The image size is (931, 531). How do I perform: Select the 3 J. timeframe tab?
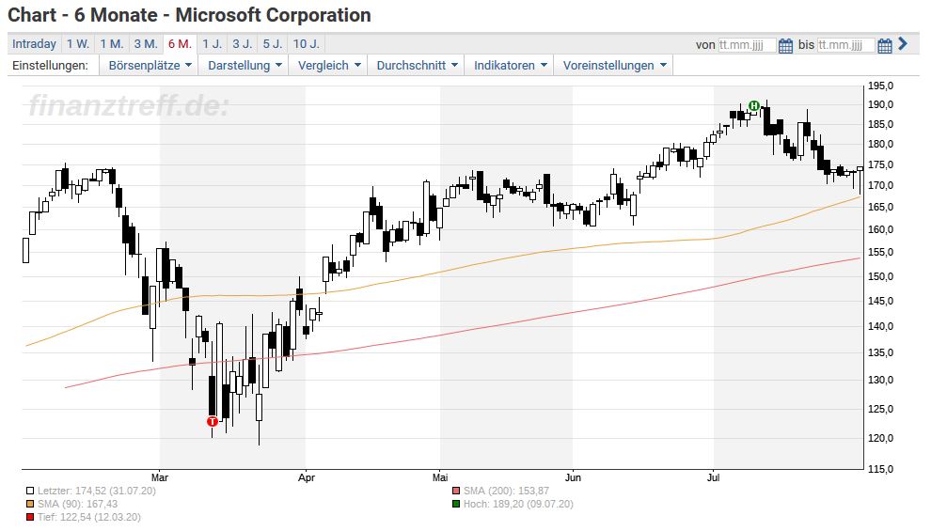tap(243, 44)
